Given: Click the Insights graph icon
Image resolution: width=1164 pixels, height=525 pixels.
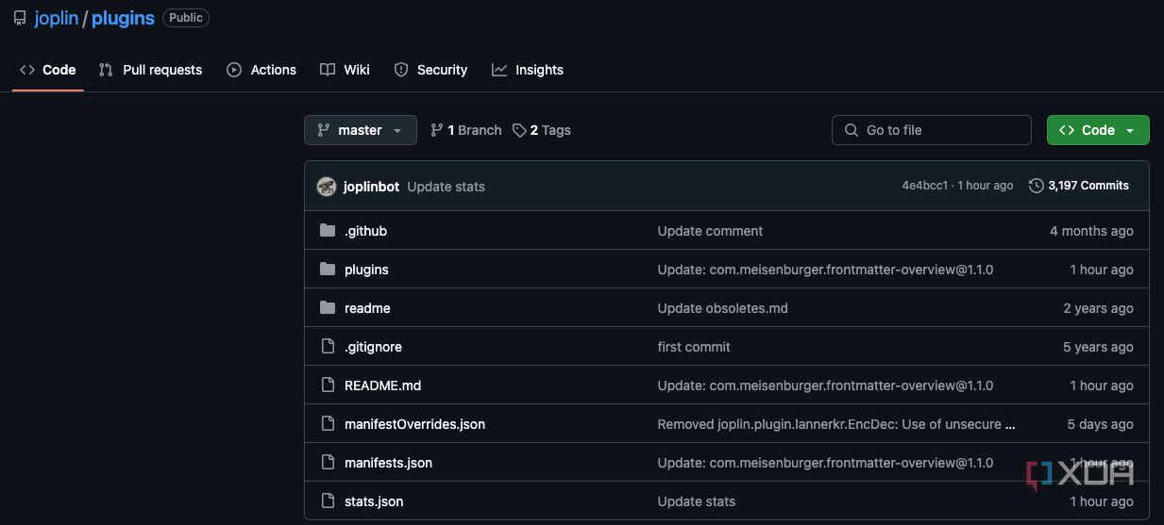Looking at the screenshot, I should (499, 70).
